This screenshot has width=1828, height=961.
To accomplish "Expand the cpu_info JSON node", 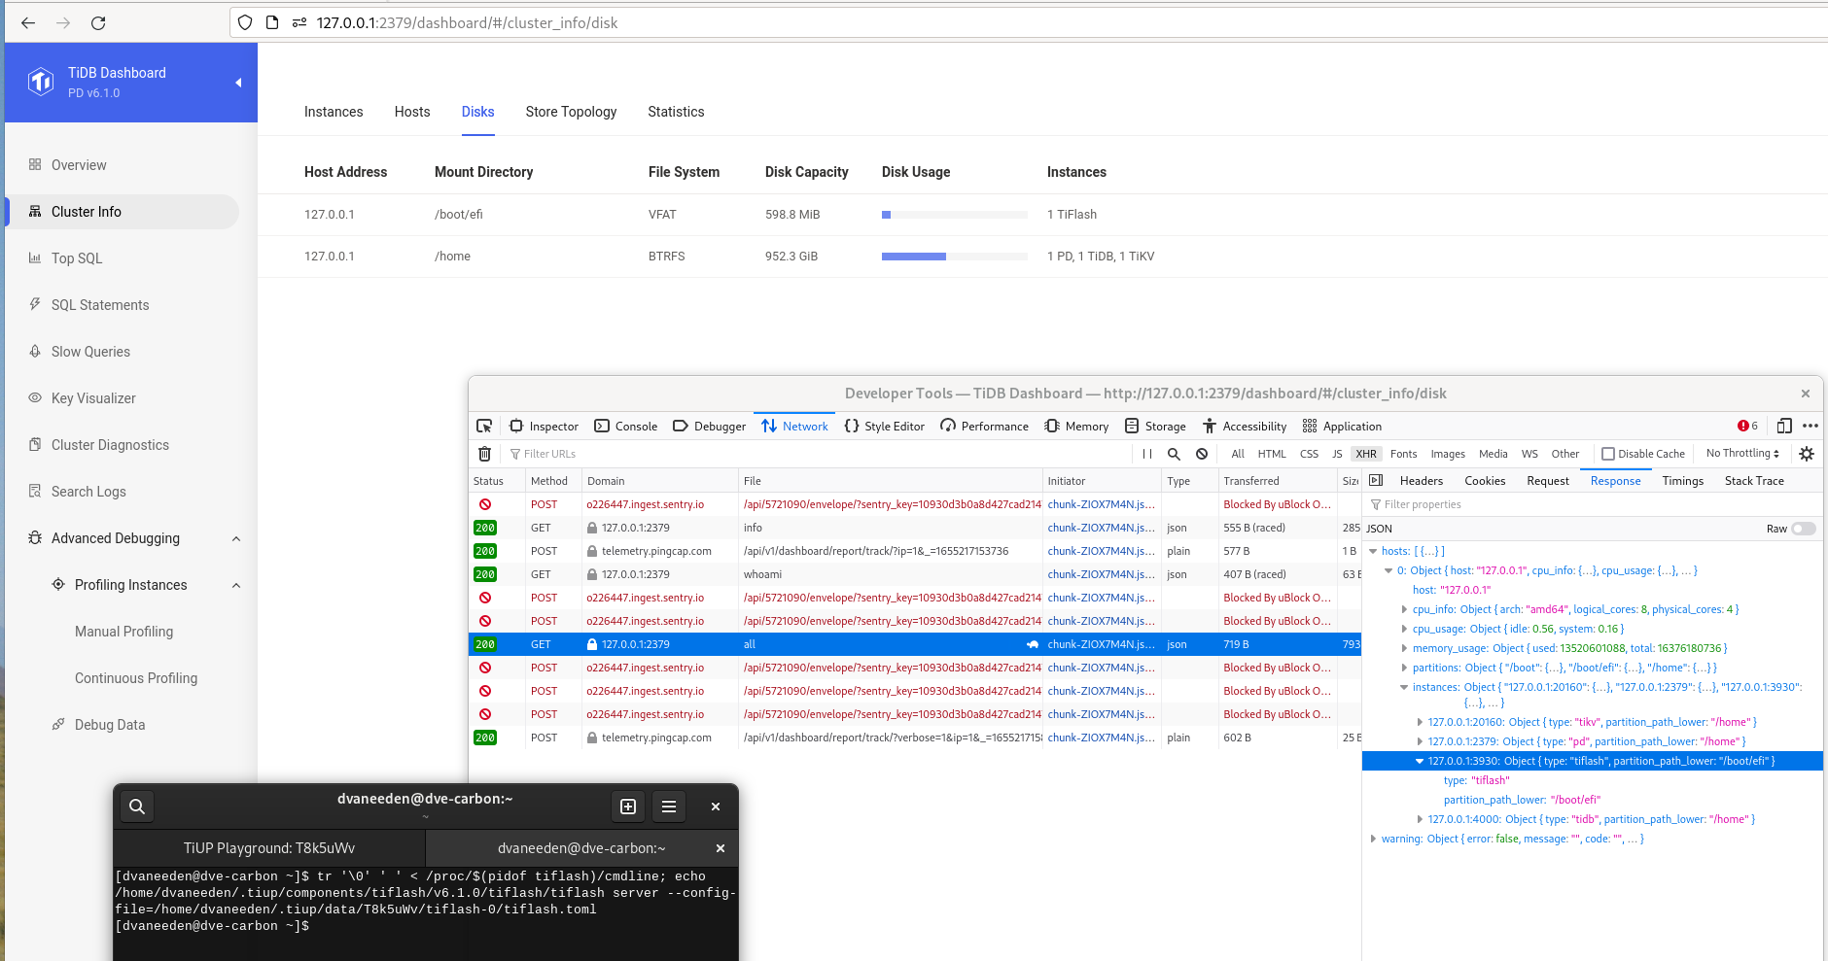I will (1404, 609).
